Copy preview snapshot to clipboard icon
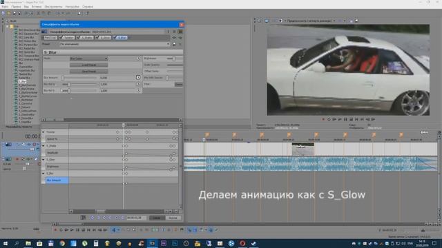The width and height of the screenshot is (442, 248). click(x=351, y=21)
